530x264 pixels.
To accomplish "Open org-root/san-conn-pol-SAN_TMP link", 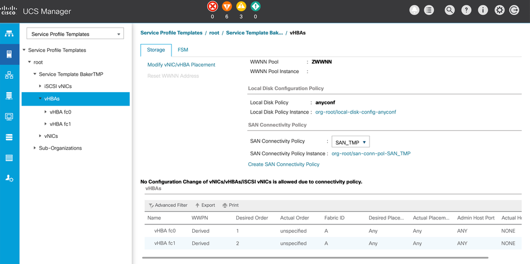I will [x=371, y=154].
